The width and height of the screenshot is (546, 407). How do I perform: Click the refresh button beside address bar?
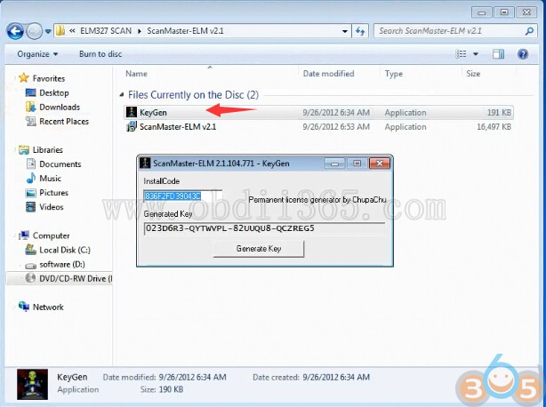360,31
